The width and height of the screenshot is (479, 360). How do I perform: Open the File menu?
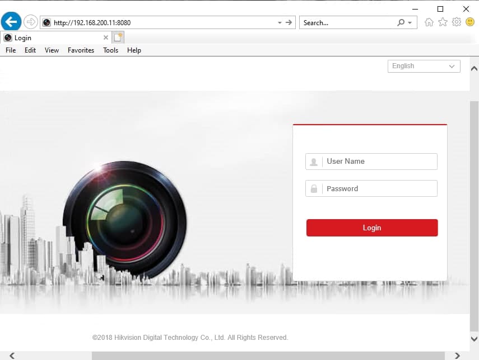(x=11, y=50)
